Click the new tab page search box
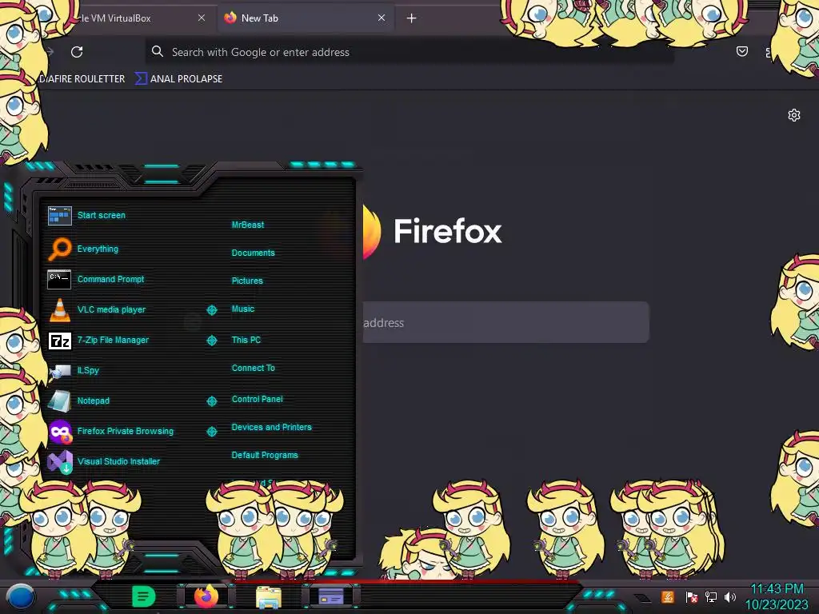Image resolution: width=819 pixels, height=614 pixels. [x=505, y=322]
